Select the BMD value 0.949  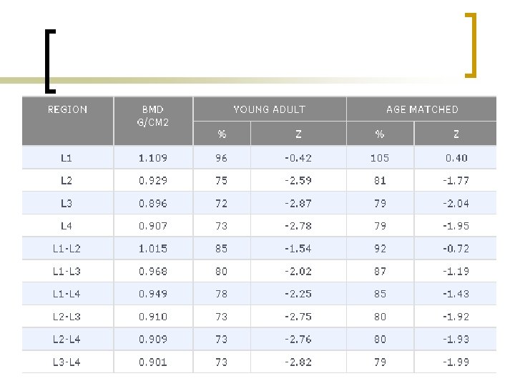point(152,294)
